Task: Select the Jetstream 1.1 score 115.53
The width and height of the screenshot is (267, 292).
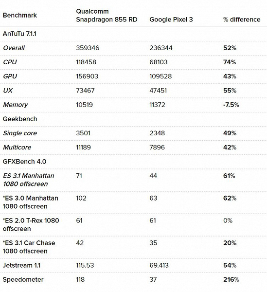Action: (x=85, y=265)
